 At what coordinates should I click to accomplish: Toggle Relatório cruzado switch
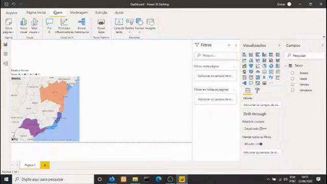pos(263,129)
